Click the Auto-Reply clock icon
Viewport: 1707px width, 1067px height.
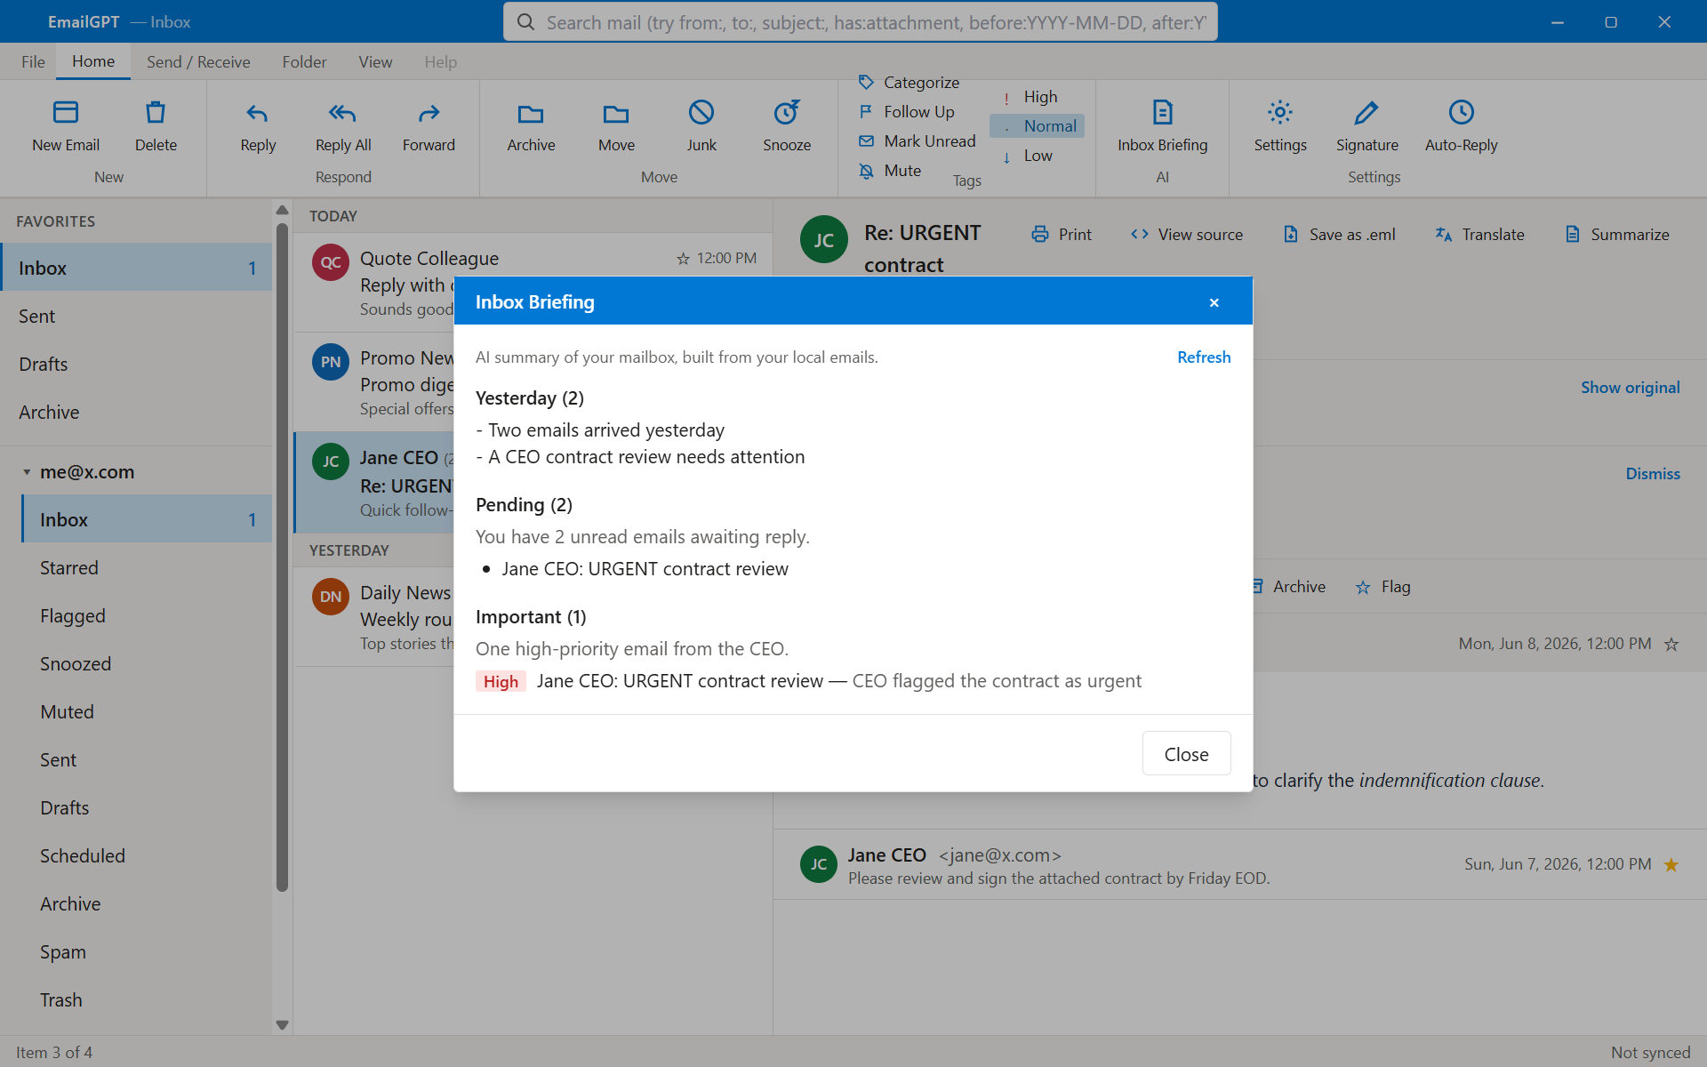pyautogui.click(x=1461, y=113)
